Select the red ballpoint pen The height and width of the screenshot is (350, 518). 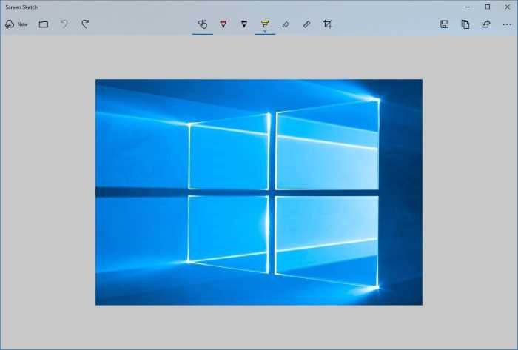(x=223, y=24)
